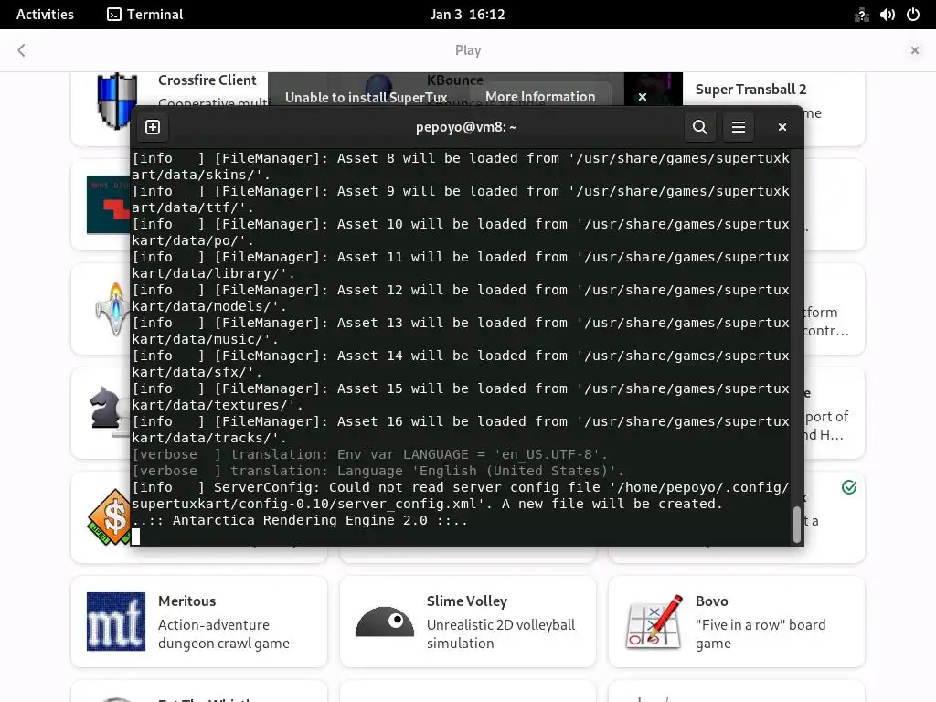Click 'Unrealistic 2D volleyball simulation' description
This screenshot has height=702, width=936.
click(501, 634)
